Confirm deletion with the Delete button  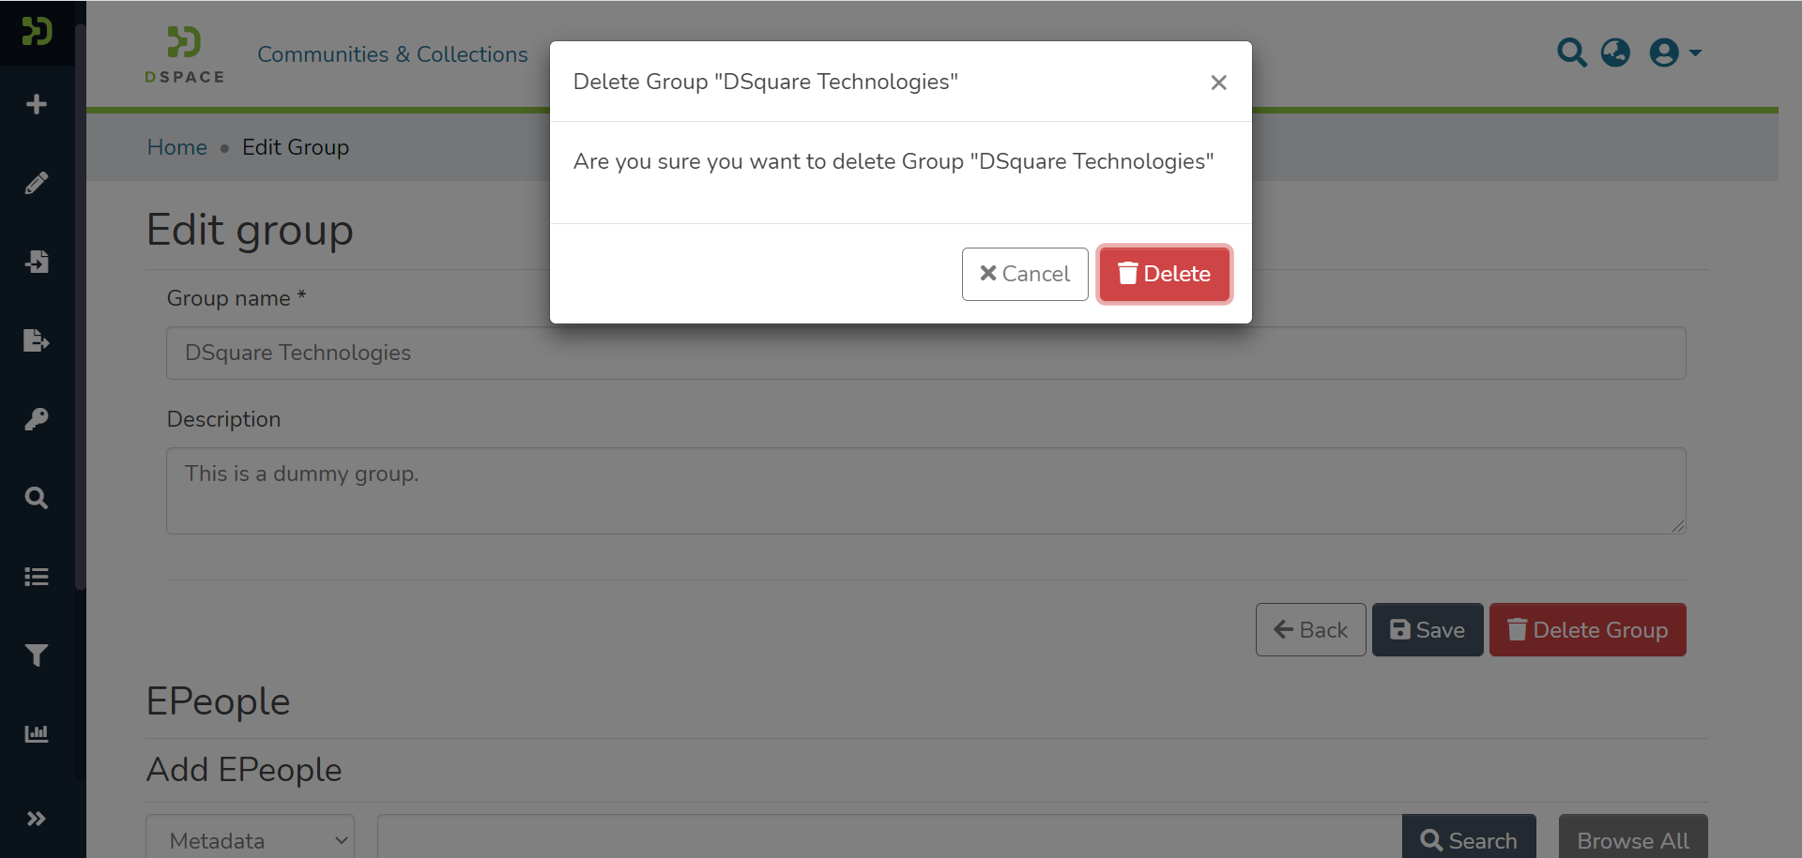[x=1164, y=274]
